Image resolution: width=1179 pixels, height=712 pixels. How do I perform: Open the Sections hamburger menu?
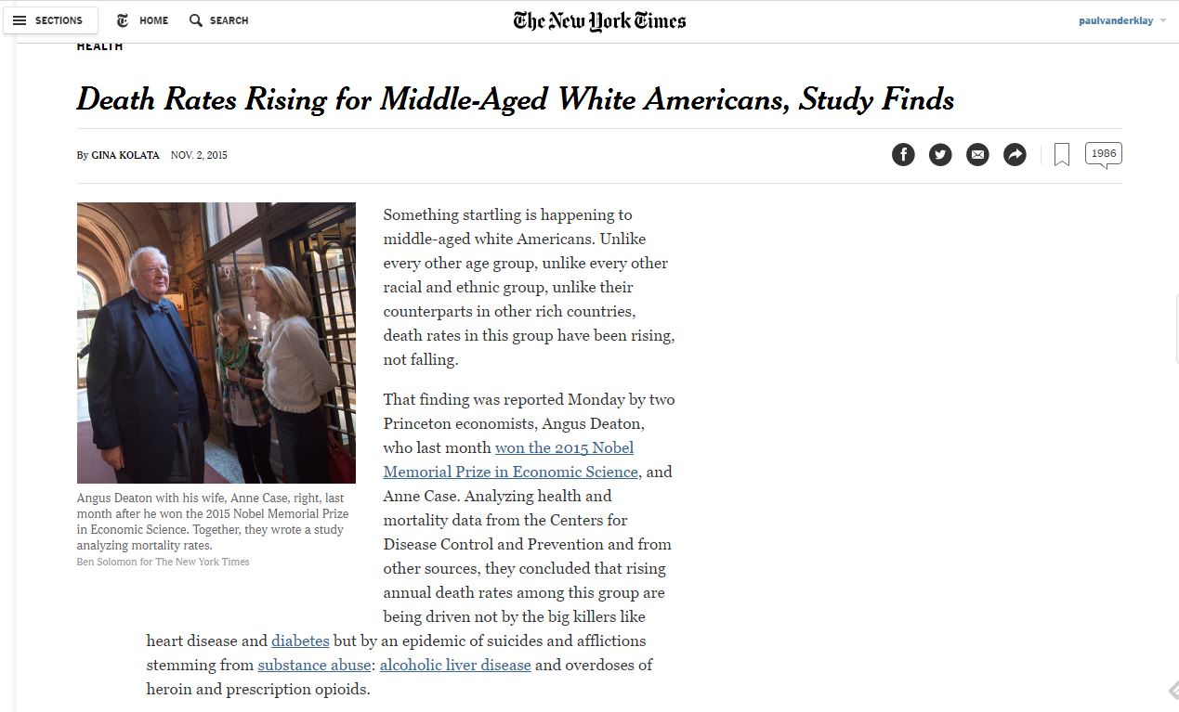[49, 20]
